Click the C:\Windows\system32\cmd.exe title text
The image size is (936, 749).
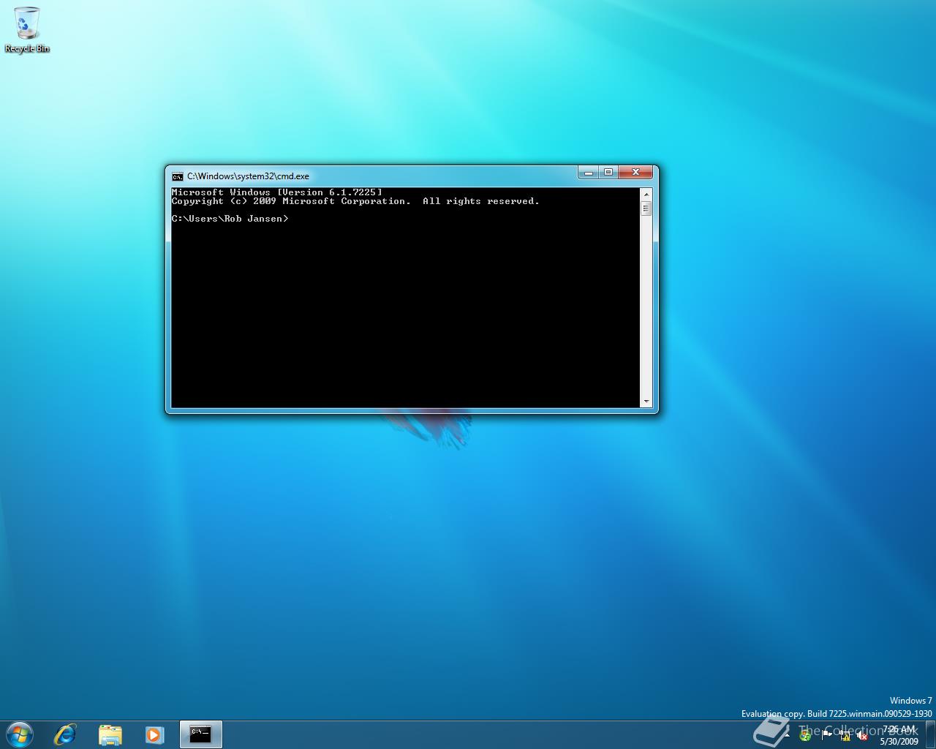click(248, 176)
